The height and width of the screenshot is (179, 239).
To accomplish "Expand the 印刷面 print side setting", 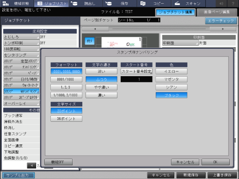I will point(180,43).
